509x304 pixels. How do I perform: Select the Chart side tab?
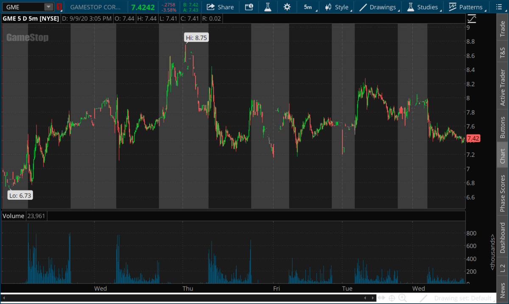pos(503,156)
